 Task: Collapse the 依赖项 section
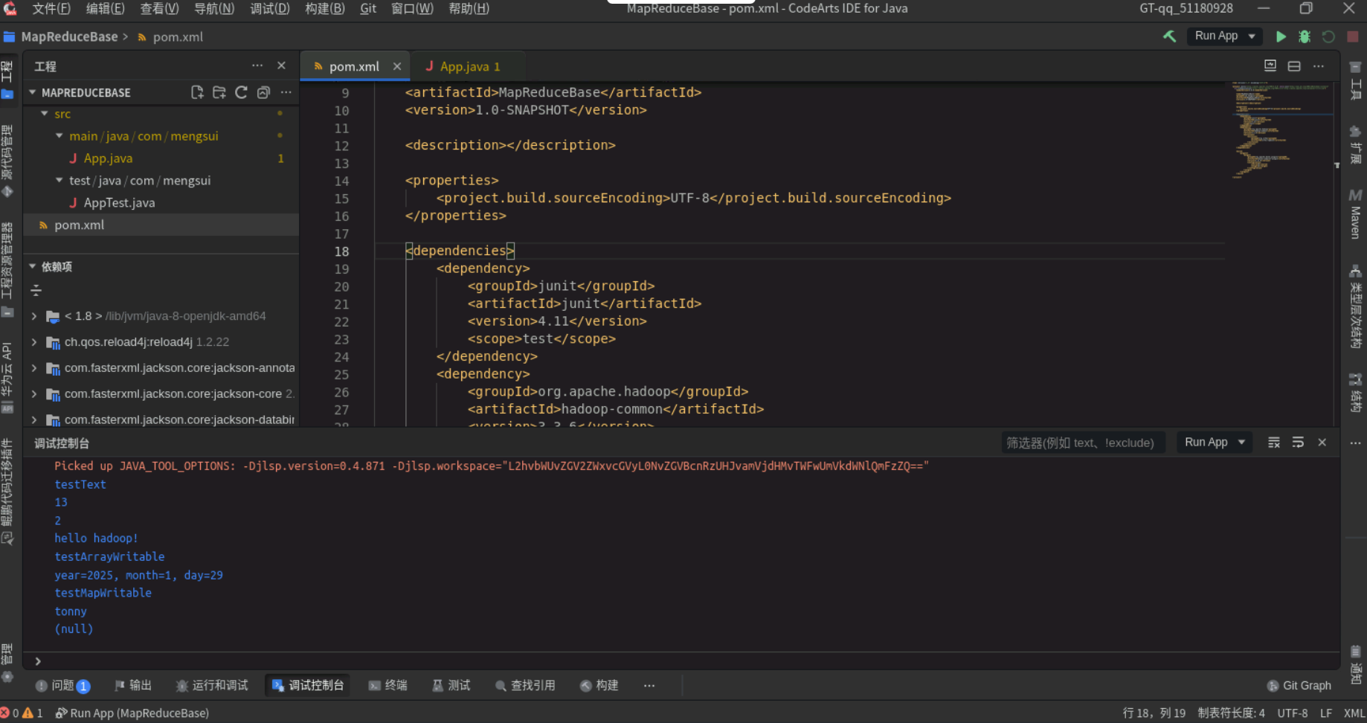[x=33, y=266]
